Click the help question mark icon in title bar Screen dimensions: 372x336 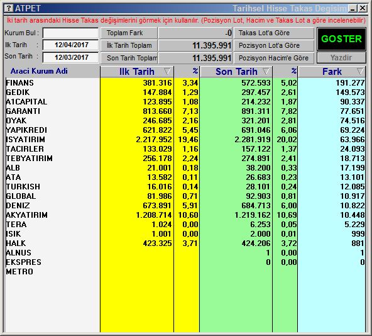[9, 8]
